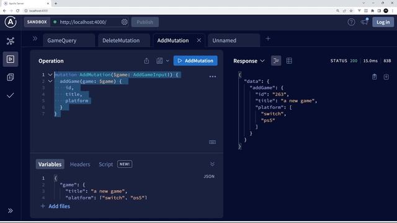
Task: Open the operation three-dot menu
Action: coord(213,76)
